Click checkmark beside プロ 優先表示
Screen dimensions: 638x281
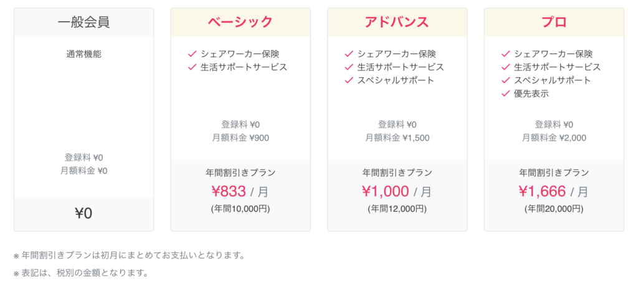pos(506,94)
